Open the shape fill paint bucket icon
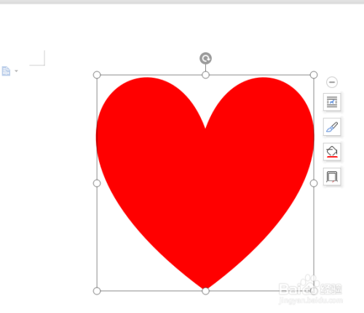The width and height of the screenshot is (364, 313). 332,152
